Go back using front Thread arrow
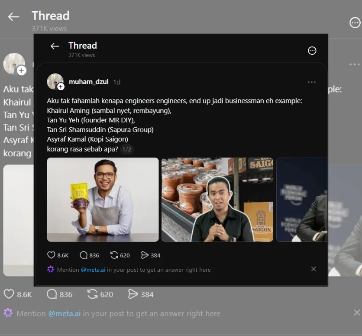Image resolution: width=362 pixels, height=336 pixels. tap(55, 46)
